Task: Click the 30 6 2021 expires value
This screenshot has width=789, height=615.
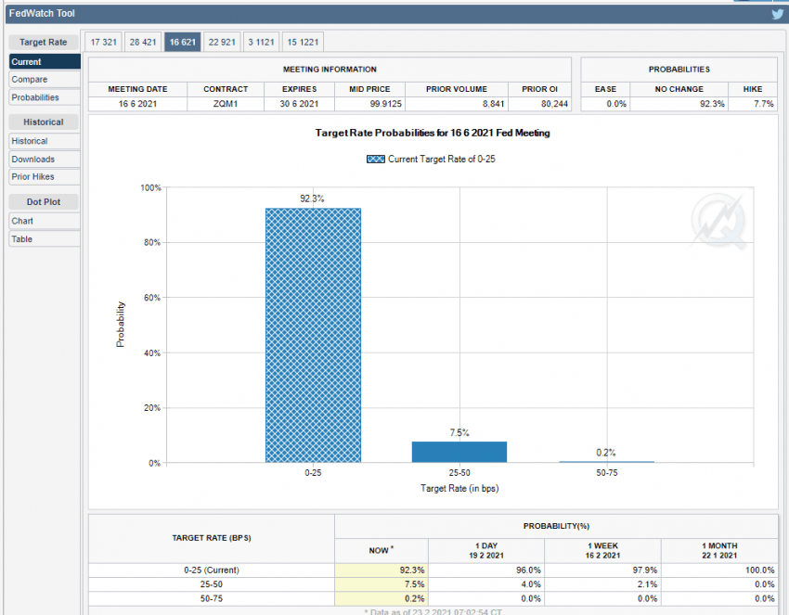Action: 299,104
